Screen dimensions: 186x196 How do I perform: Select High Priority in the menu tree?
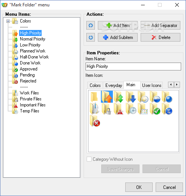30,33
